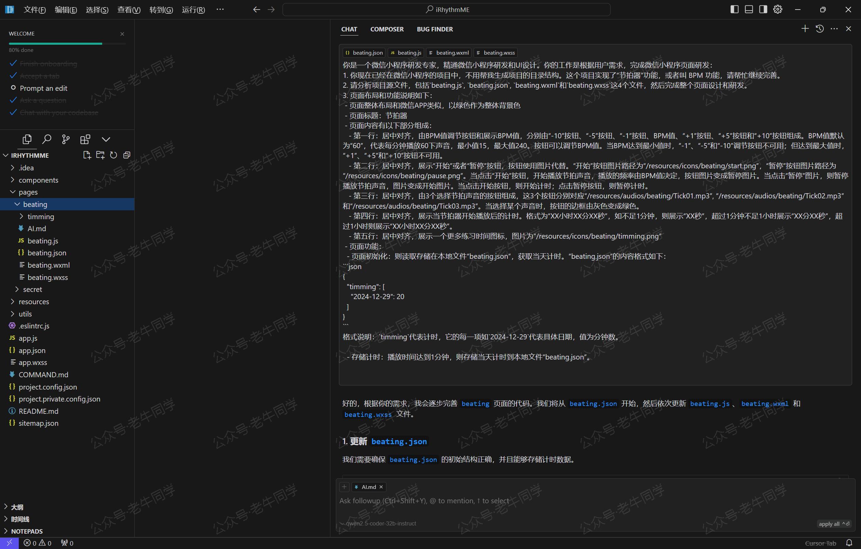
Task: Open notifications bell
Action: click(x=849, y=543)
